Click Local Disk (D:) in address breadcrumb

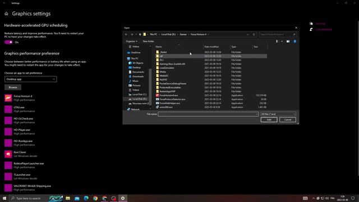pos(168,34)
